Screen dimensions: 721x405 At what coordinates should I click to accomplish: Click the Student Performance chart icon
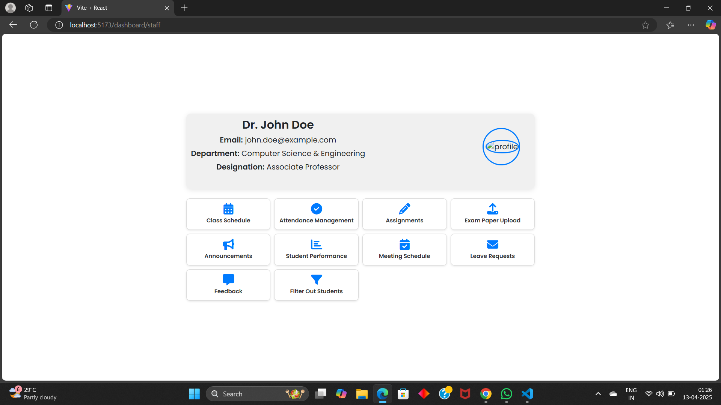[x=316, y=244]
